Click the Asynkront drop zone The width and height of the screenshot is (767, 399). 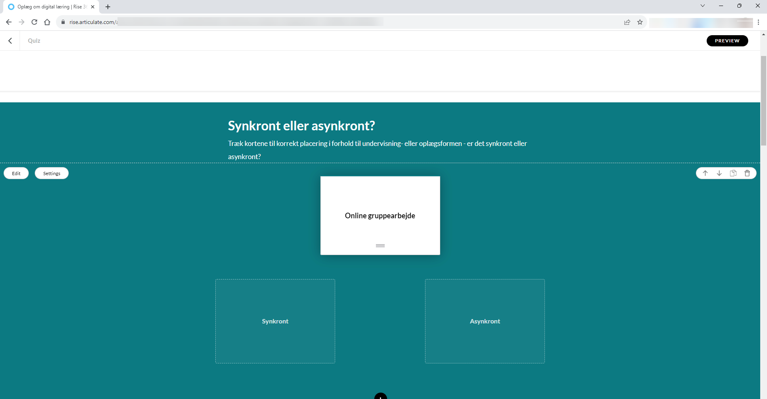485,321
